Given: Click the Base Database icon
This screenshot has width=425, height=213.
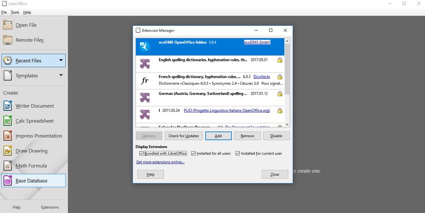Looking at the screenshot, I should (7, 181).
